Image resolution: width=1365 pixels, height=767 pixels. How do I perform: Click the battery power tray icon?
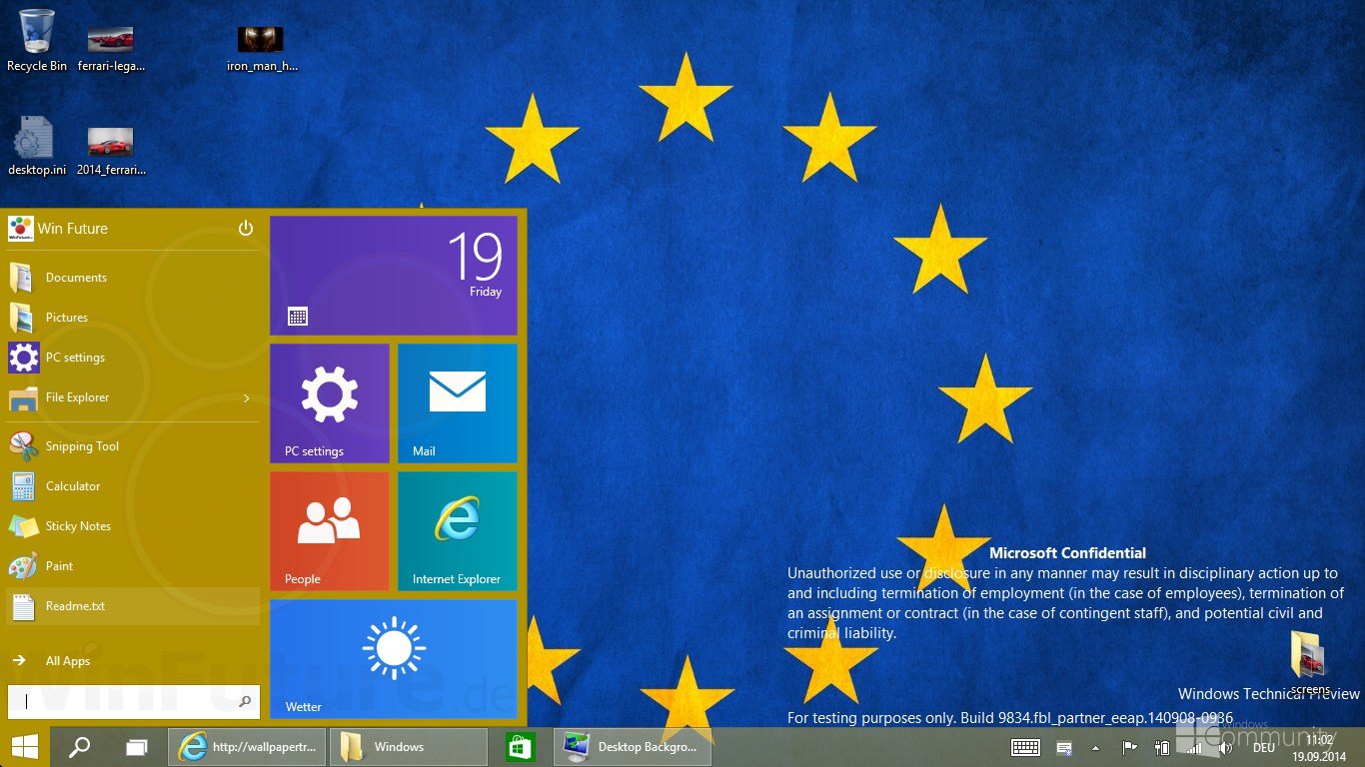pos(1161,748)
